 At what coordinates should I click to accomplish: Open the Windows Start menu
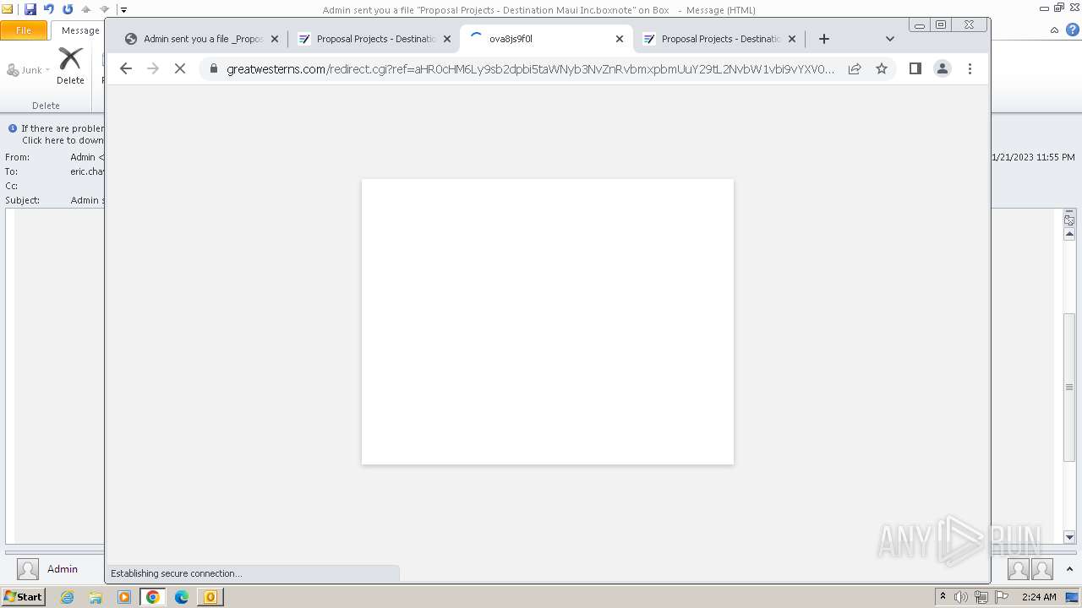pyautogui.click(x=23, y=596)
